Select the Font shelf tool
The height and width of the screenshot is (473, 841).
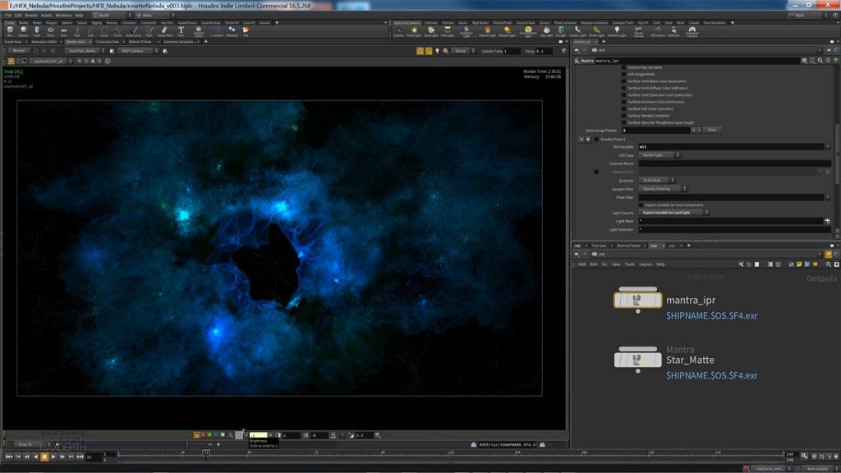(x=181, y=32)
